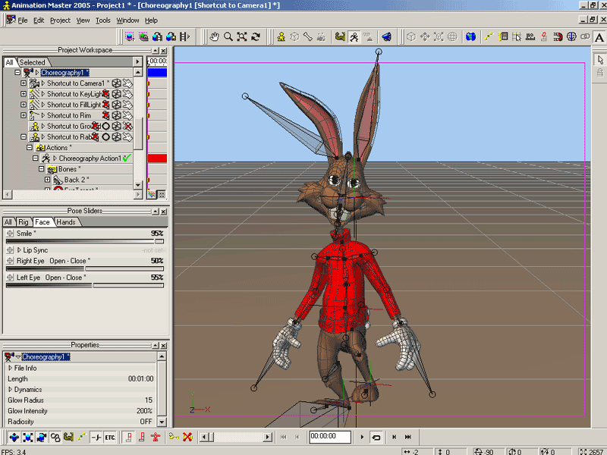Select the arrow pointer tool in right panel

click(599, 60)
